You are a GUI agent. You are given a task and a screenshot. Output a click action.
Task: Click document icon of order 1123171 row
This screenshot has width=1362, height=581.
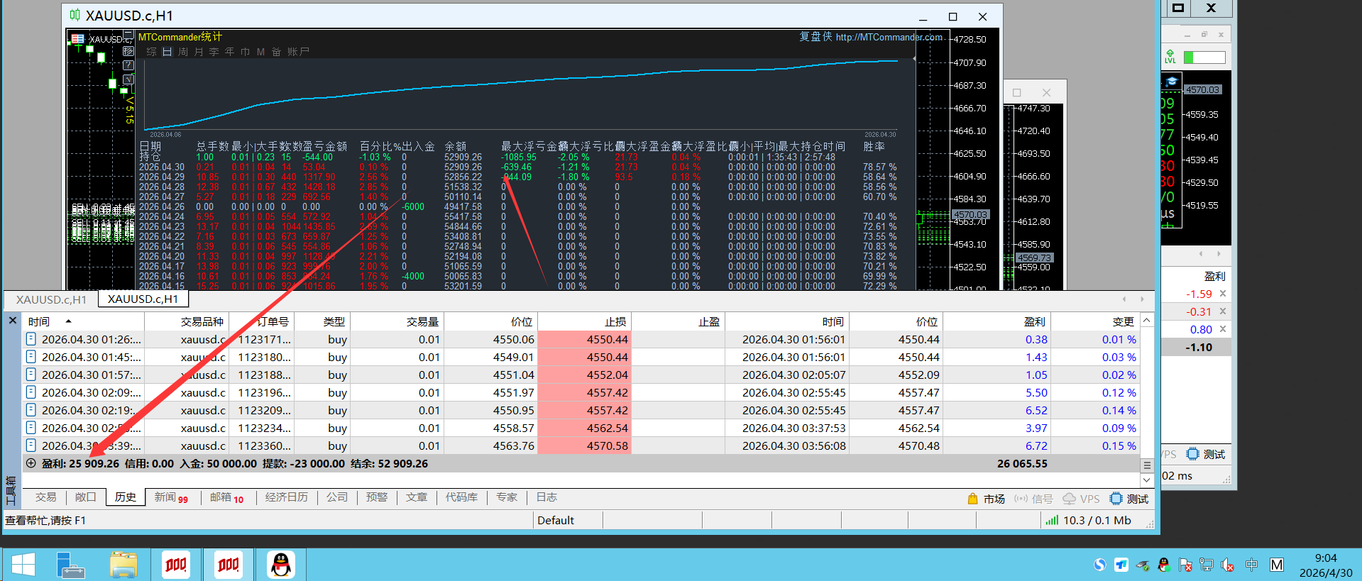click(x=31, y=339)
